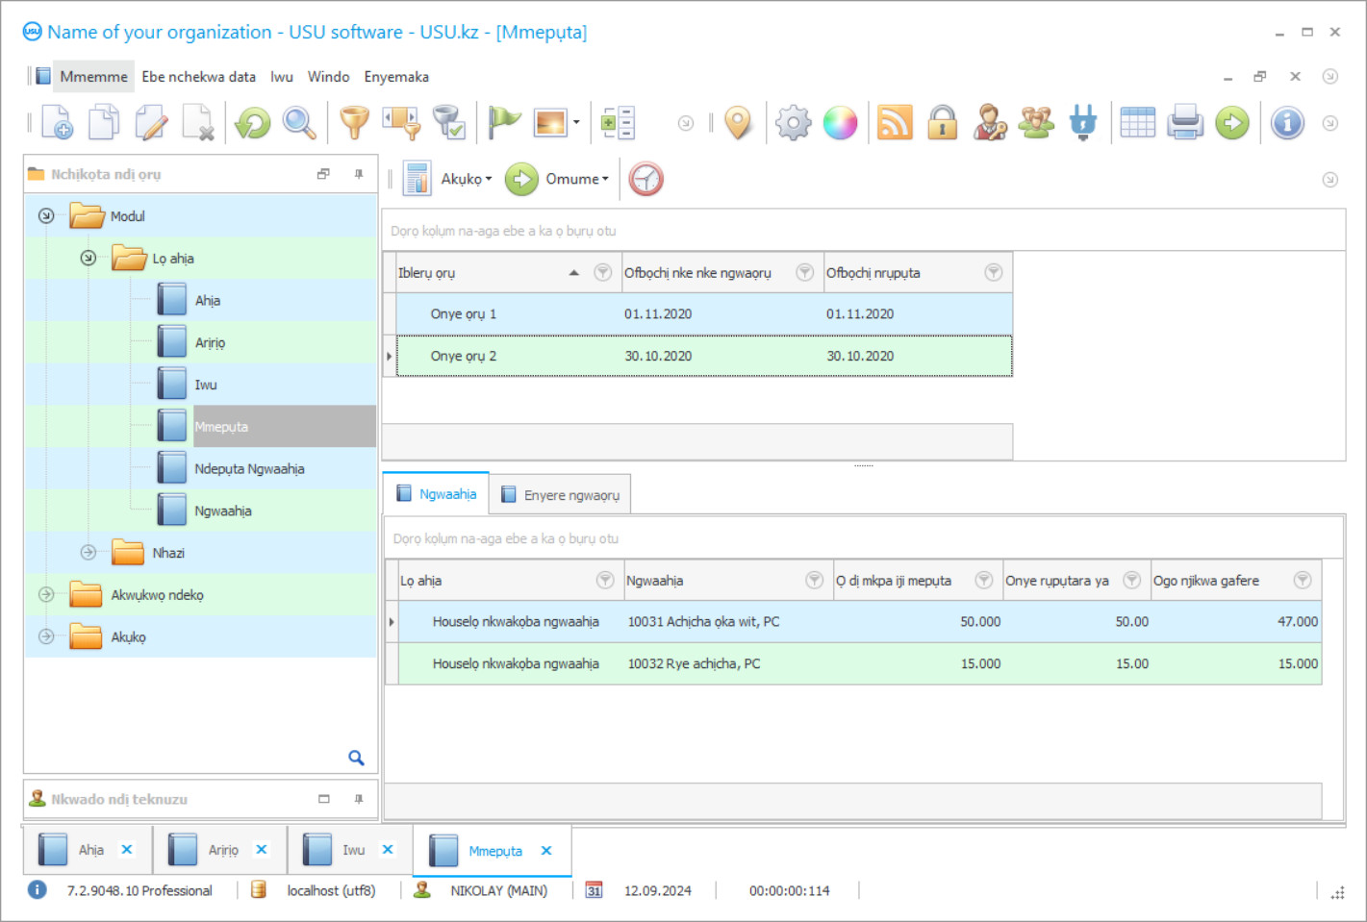Click the single user with key icon
The image size is (1367, 922).
[989, 122]
